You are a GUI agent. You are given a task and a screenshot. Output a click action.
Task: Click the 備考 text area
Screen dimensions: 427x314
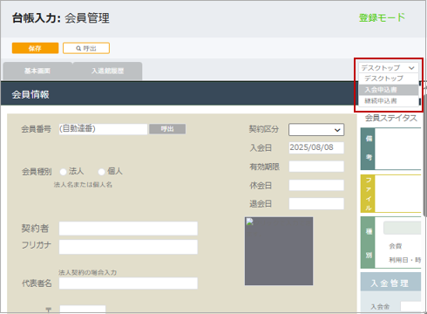tap(398, 149)
